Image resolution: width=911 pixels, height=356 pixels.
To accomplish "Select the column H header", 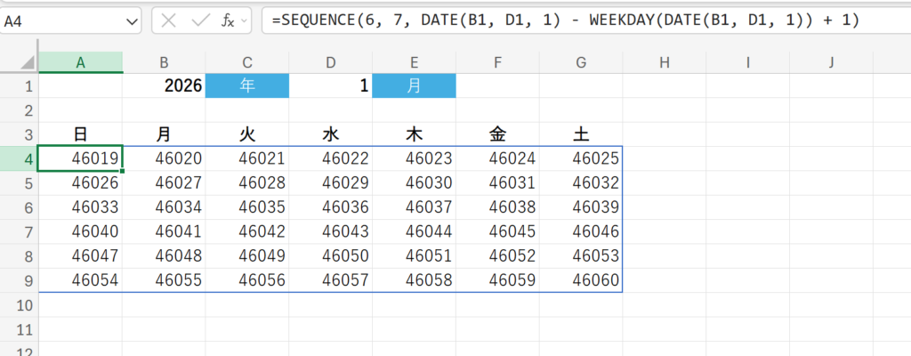I will pos(665,61).
